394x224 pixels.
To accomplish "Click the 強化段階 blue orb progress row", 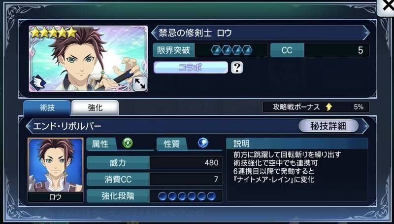I will tap(155, 196).
